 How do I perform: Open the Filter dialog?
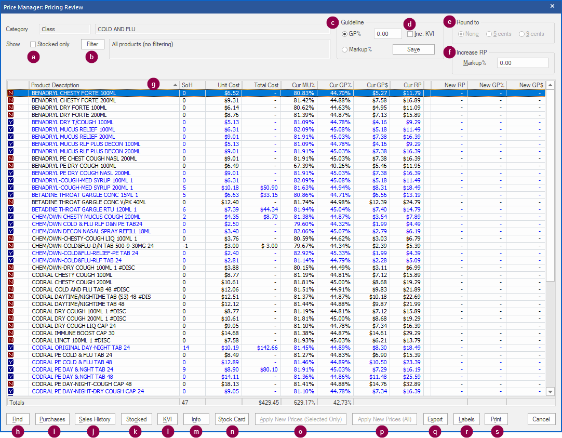point(92,44)
